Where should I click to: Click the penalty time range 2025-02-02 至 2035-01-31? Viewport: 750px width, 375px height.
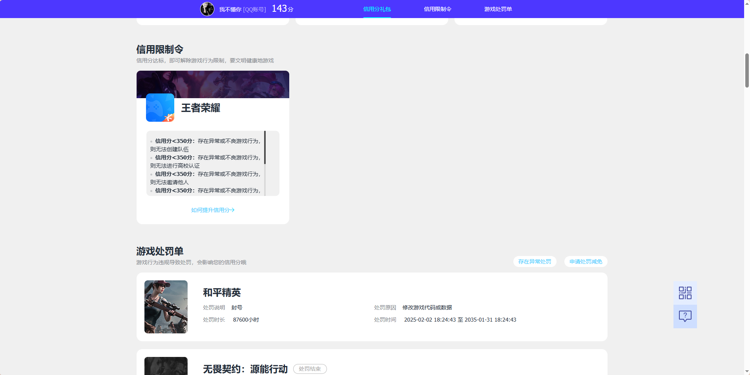click(460, 320)
